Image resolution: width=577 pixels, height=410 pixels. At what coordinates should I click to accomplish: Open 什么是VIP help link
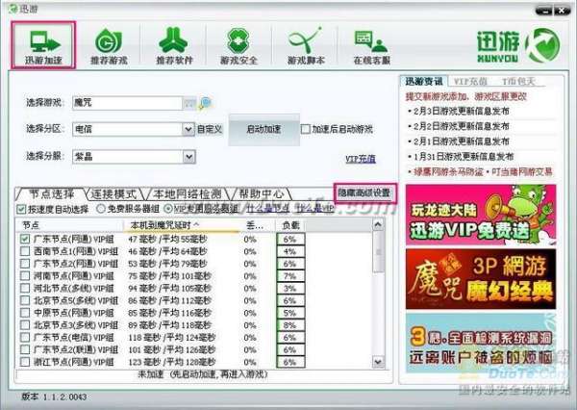tap(315, 209)
